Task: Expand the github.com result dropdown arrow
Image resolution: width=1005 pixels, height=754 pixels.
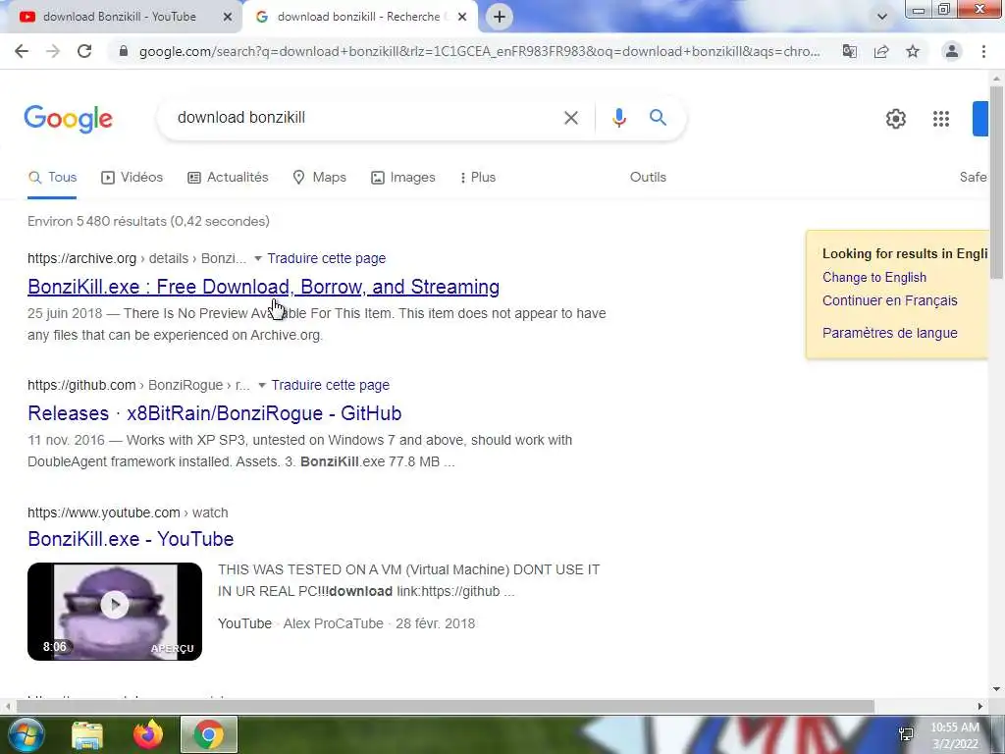Action: (x=261, y=385)
